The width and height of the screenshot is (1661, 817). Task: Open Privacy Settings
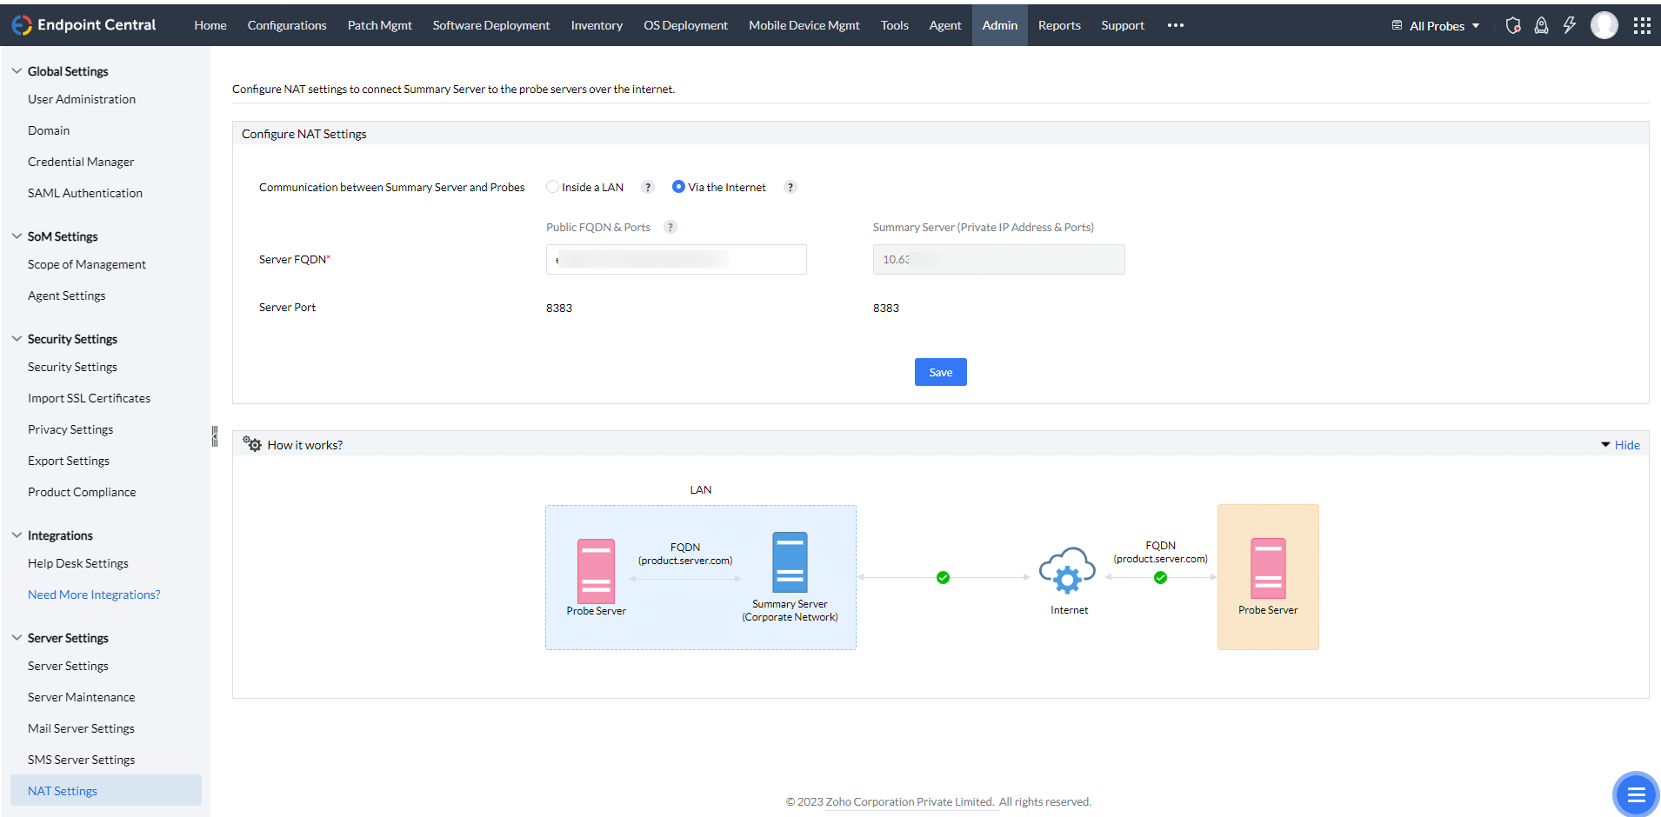(70, 429)
